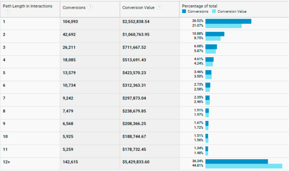
Task: Click the Conversions legend color swatch
Action: tap(184, 11)
